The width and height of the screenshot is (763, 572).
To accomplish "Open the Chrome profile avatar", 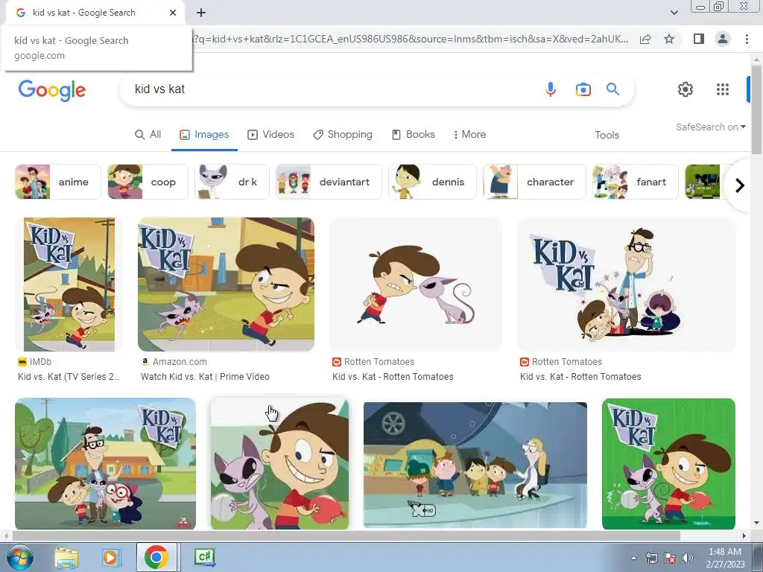I will click(723, 39).
